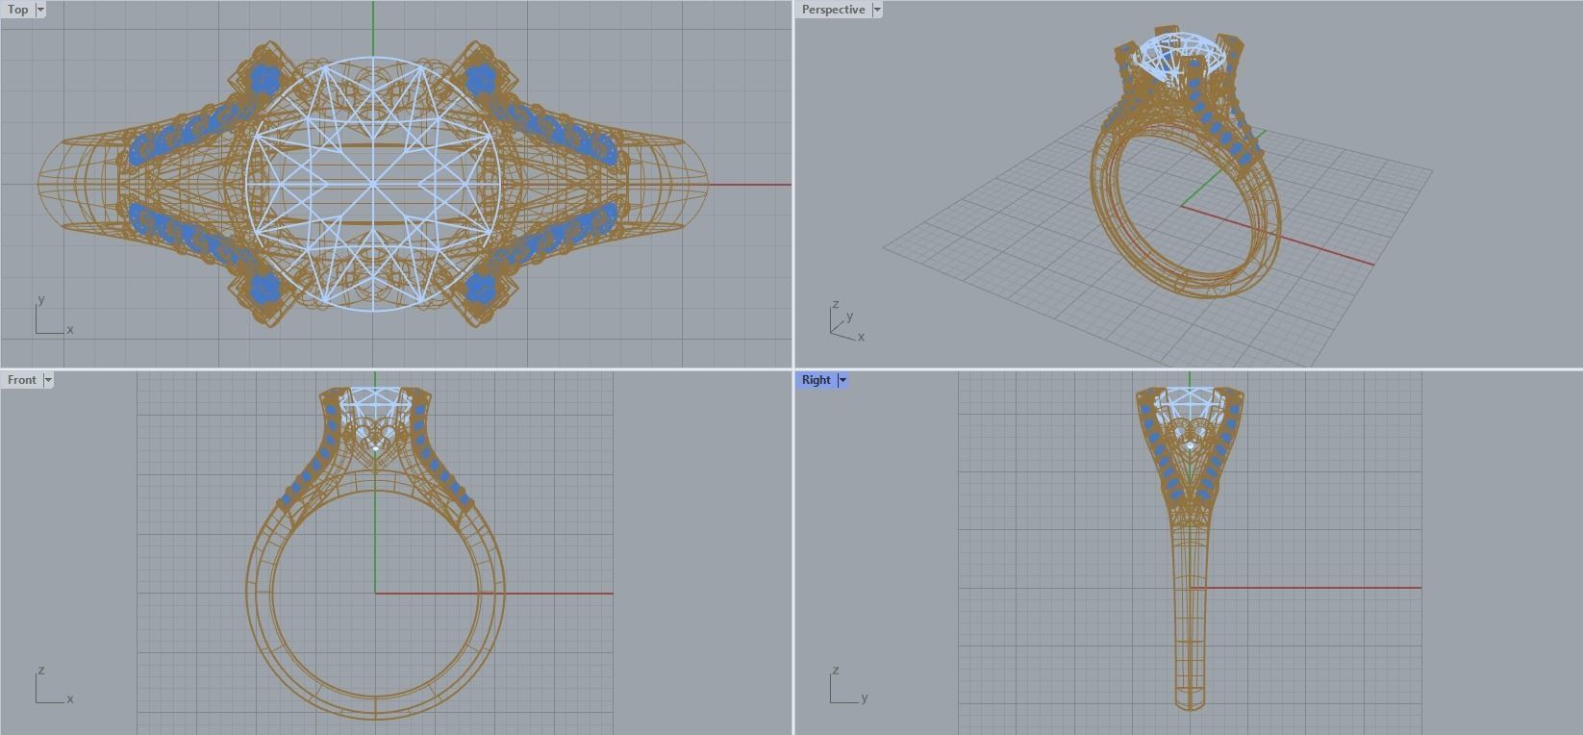This screenshot has width=1583, height=735.
Task: Click the Front viewport title label
Action: click(22, 380)
